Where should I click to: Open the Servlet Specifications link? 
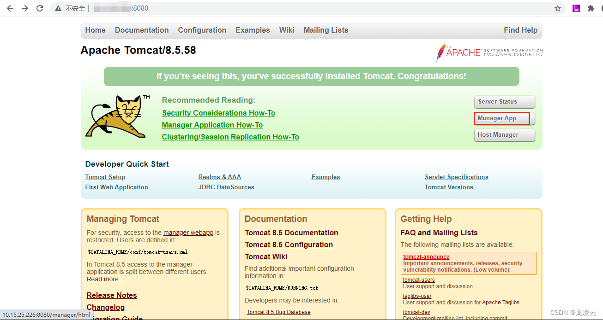pos(457,177)
